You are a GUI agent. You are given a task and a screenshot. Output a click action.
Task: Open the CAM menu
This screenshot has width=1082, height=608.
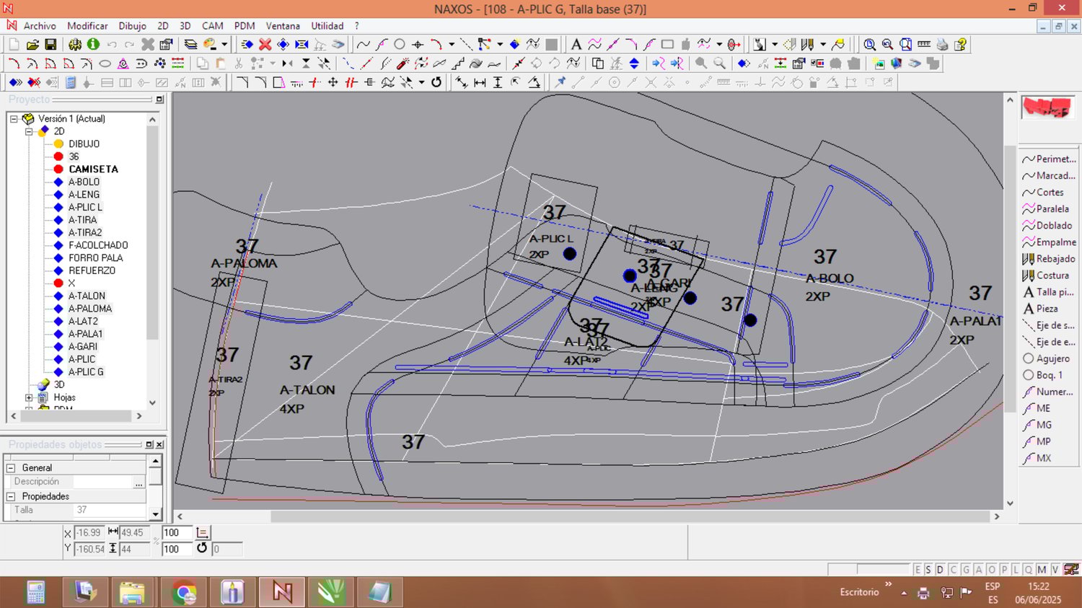212,26
